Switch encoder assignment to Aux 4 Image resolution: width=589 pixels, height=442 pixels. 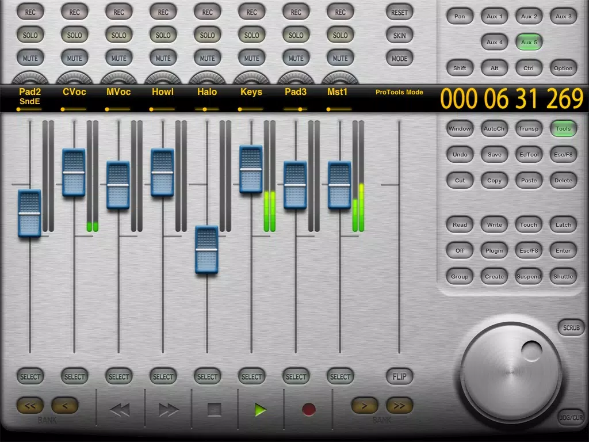point(494,42)
